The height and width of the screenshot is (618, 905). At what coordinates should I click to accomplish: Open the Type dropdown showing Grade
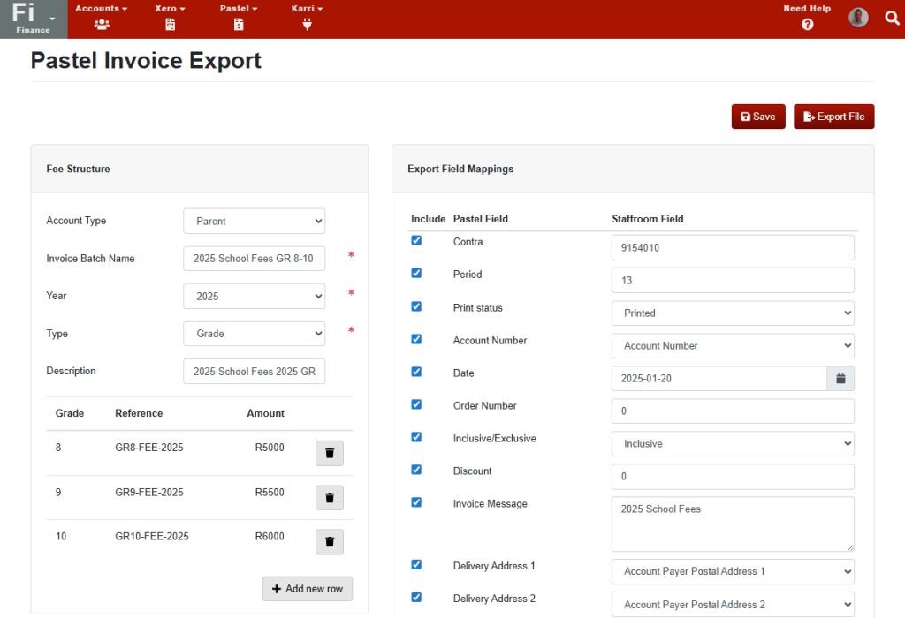(254, 334)
